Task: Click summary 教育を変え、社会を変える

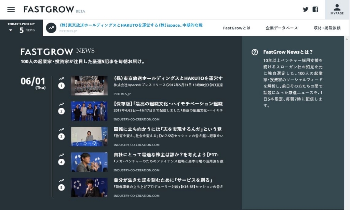Action: (x=168, y=136)
